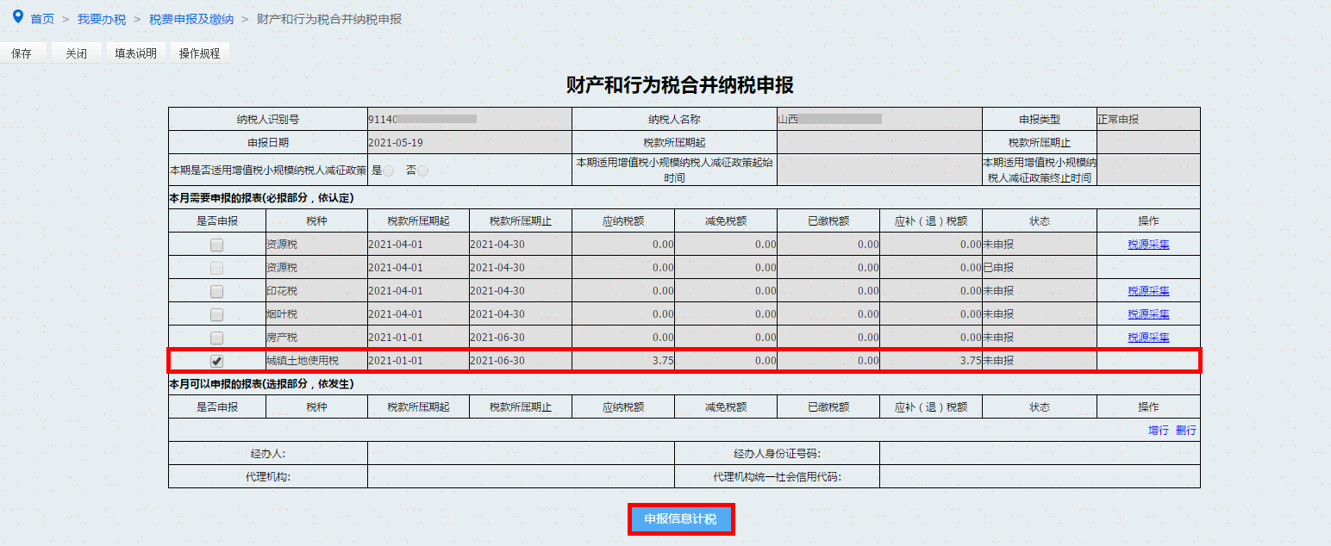This screenshot has height=546, width=1331.
Task: Click 房产税 row end date 2021-06-30
Action: coord(497,338)
